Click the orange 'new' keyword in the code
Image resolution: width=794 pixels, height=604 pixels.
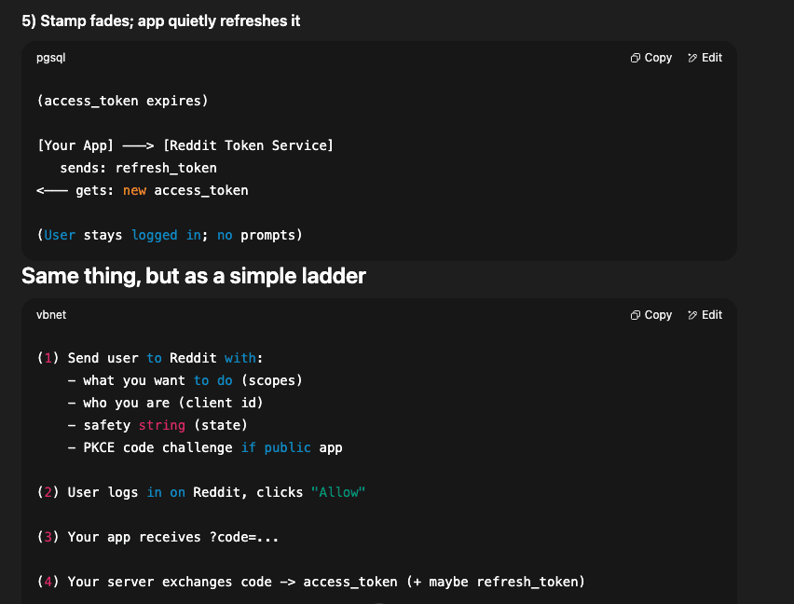(x=134, y=190)
